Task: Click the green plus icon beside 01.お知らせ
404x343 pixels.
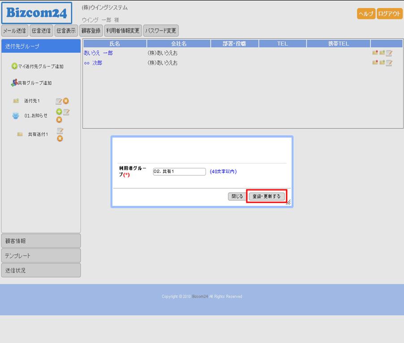Action: point(59,112)
